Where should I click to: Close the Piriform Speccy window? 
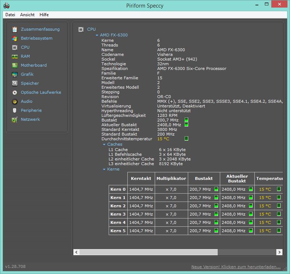click(279, 4)
